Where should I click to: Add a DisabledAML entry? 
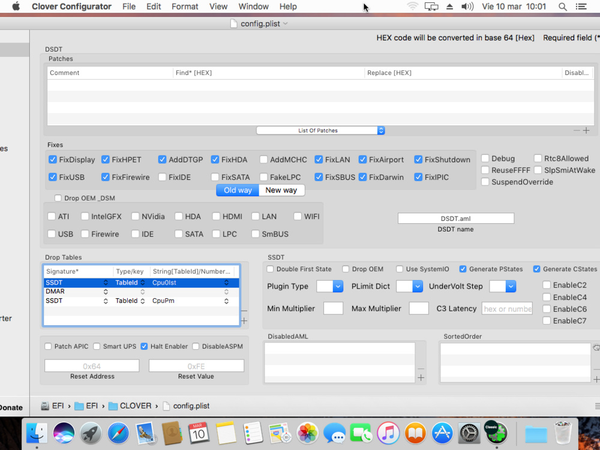421,377
